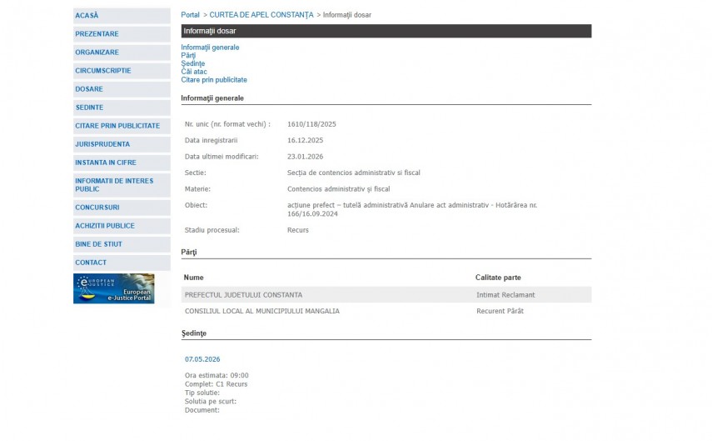This screenshot has height=441, width=712.
Task: Jump to the Căi atac anchor link
Action: 194,72
